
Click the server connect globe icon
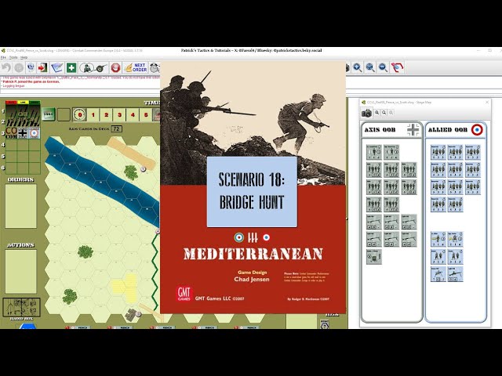(31, 67)
